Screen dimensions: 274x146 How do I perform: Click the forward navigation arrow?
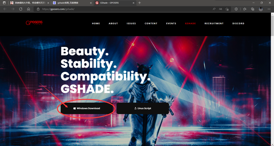click(13, 9)
